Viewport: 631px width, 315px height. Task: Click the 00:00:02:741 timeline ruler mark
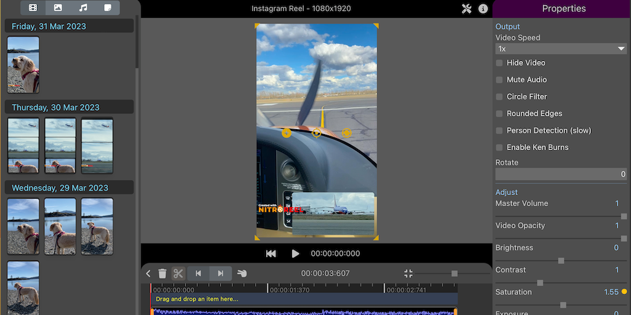pyautogui.click(x=407, y=290)
